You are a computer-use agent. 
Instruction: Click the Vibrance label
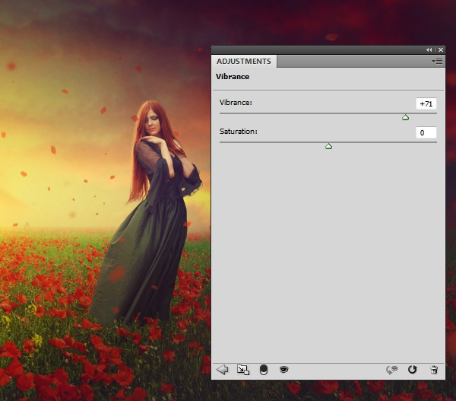[235, 102]
